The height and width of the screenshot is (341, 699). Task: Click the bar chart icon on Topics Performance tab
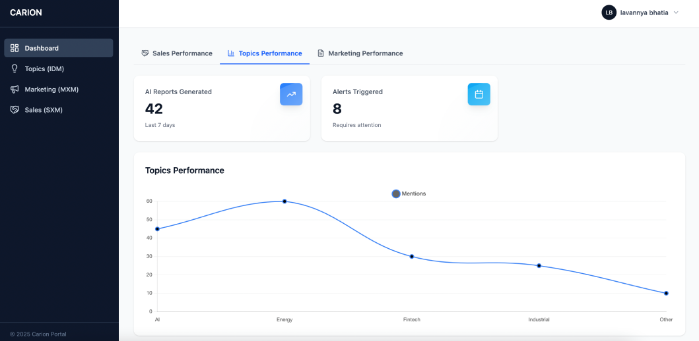[x=231, y=53]
